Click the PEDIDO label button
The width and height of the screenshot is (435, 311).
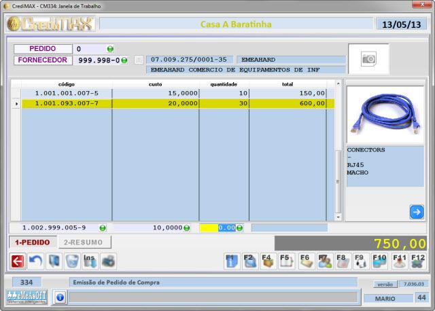coord(43,49)
